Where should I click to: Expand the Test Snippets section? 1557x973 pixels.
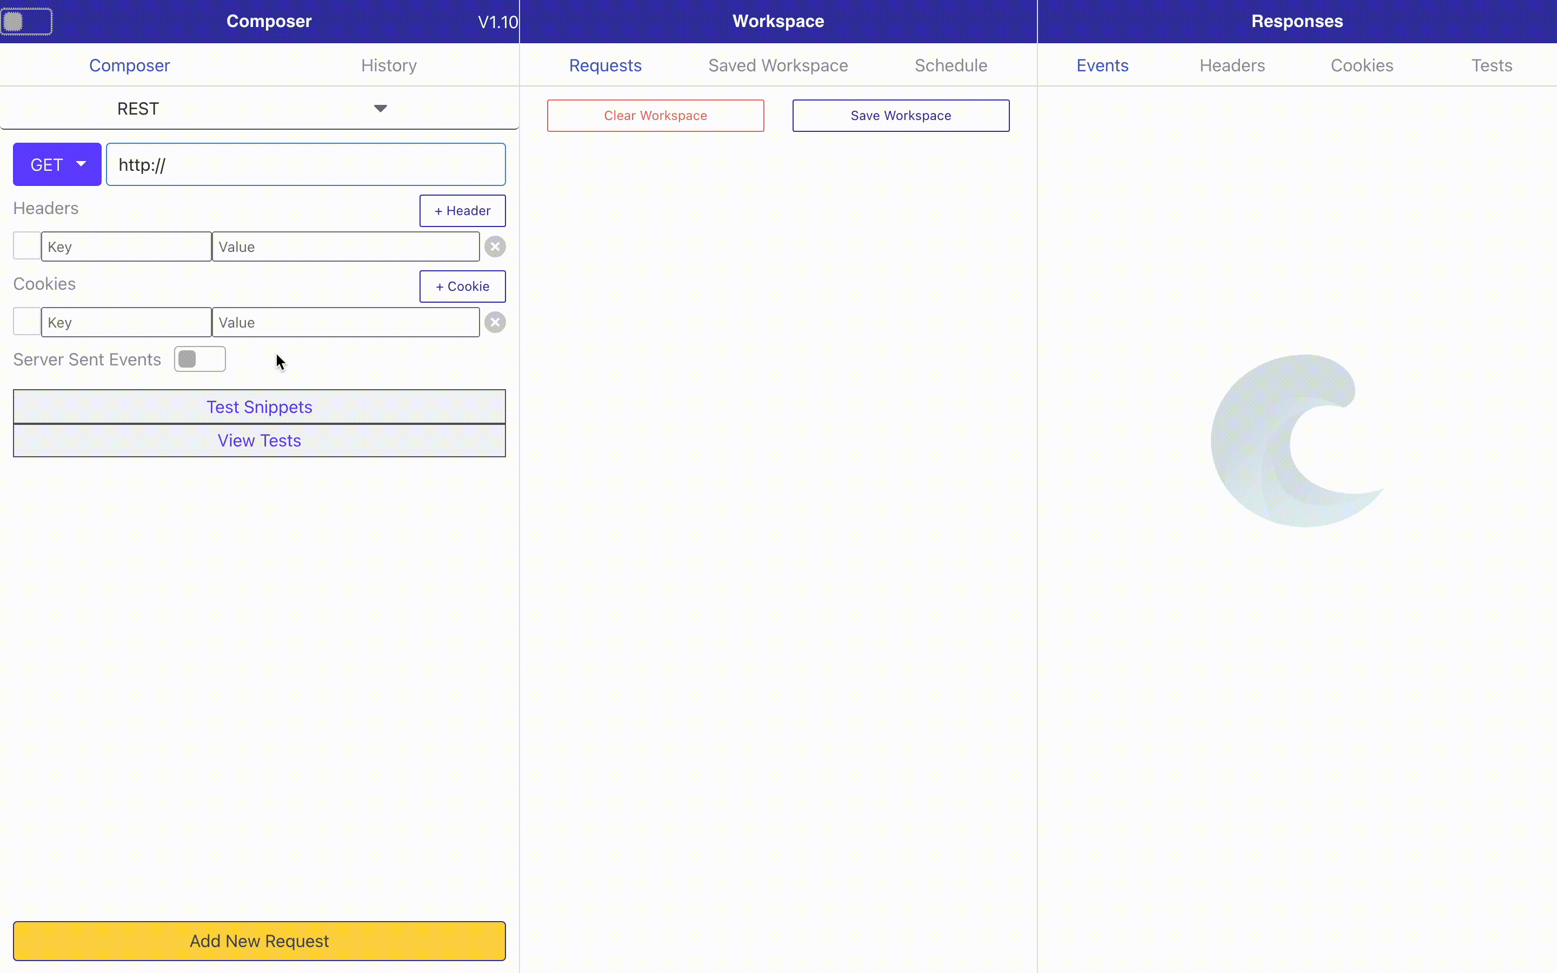click(x=259, y=406)
